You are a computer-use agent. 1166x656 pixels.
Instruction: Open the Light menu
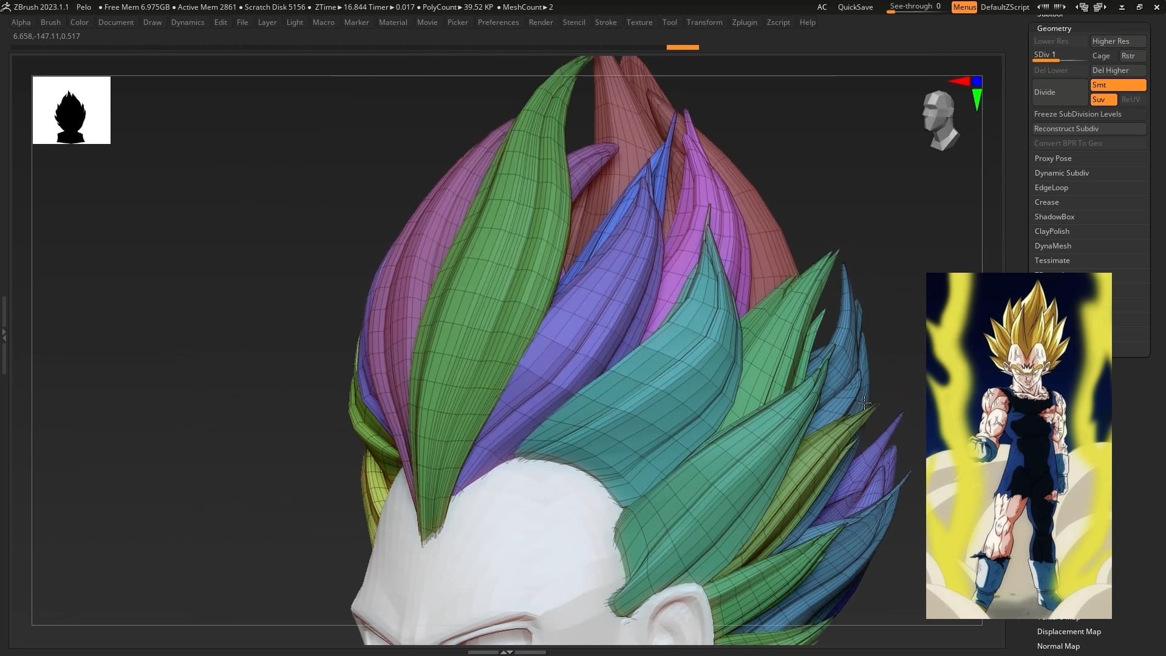coord(295,22)
